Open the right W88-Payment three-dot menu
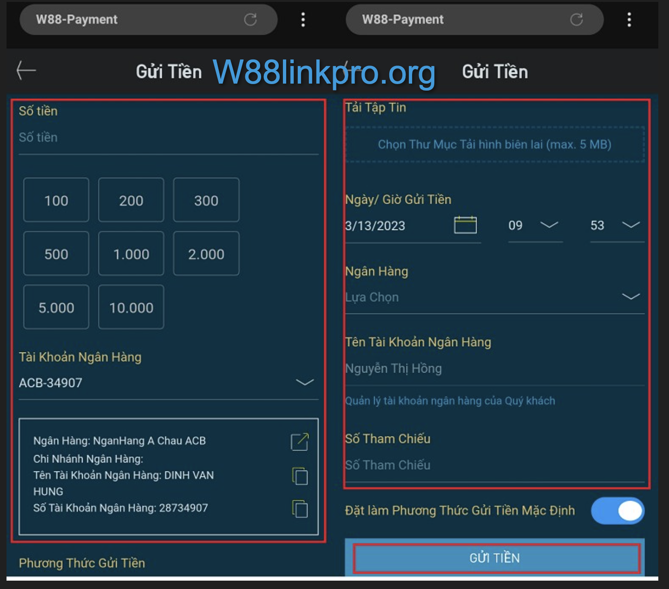Image resolution: width=669 pixels, height=589 pixels. click(629, 20)
